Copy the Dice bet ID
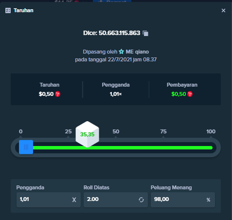This screenshot has height=220, width=232. click(x=145, y=33)
